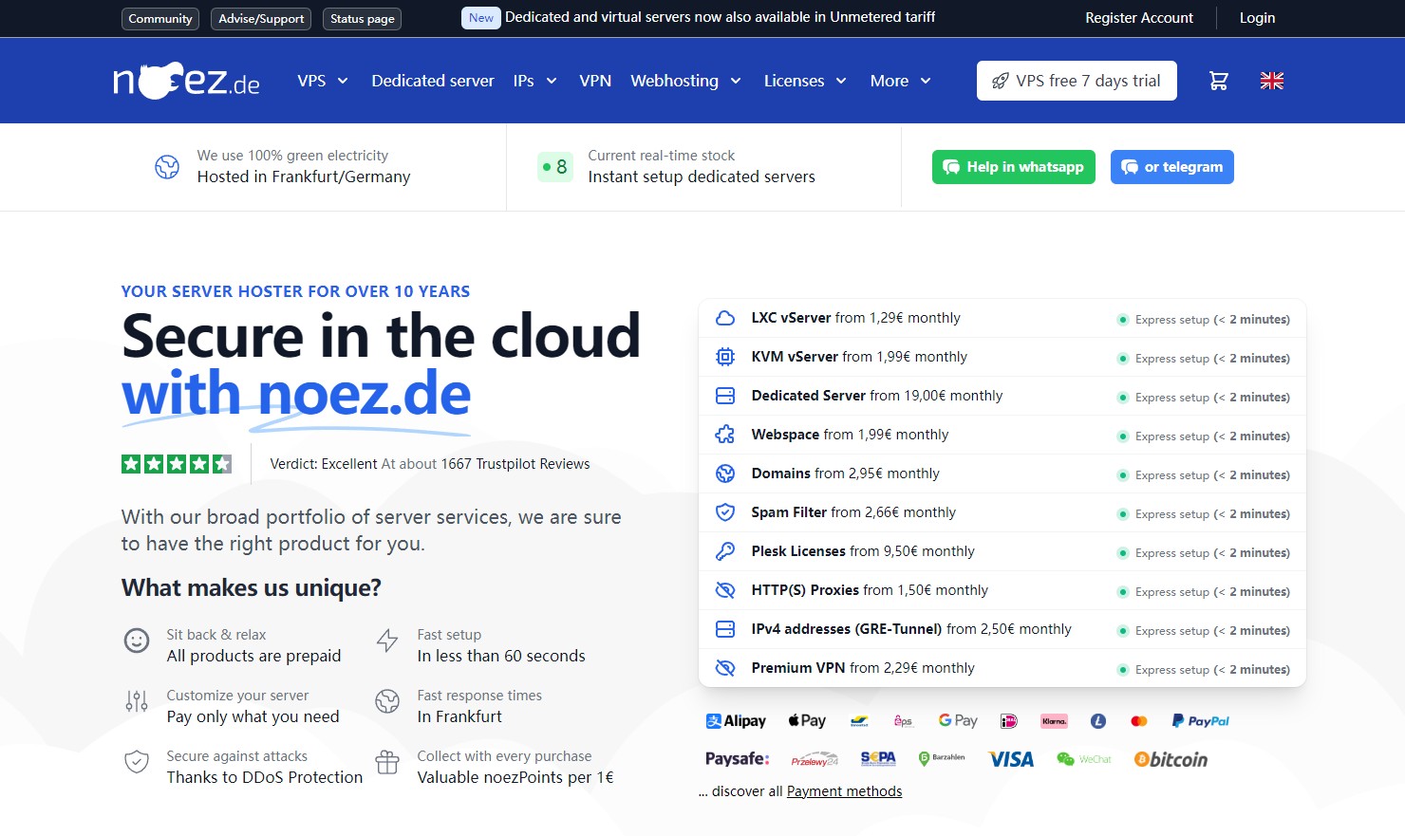Select Plesk Licenses from 9,50€ monthly
This screenshot has height=836, width=1405.
tap(863, 551)
